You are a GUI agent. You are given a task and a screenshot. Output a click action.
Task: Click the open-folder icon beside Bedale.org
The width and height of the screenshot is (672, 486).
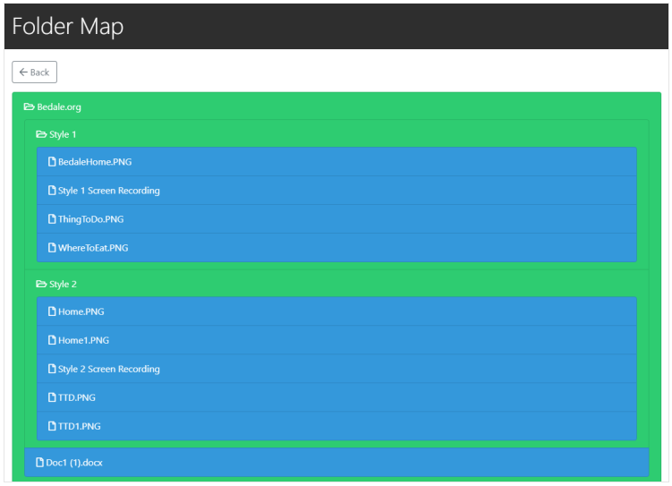pos(30,107)
